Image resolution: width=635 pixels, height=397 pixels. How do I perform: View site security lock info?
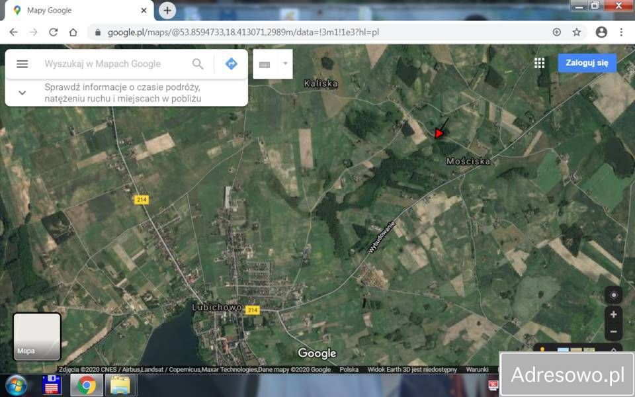click(98, 32)
